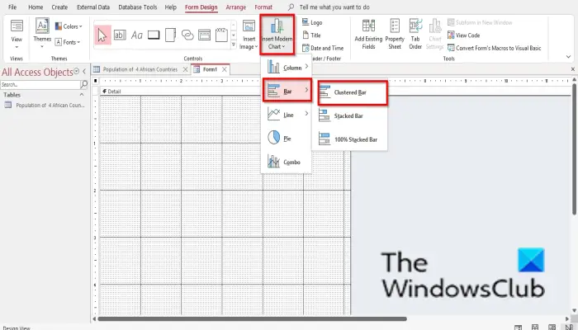This screenshot has height=330, width=578.
Task: Pick the Hyperlink control
Action: pos(187,35)
